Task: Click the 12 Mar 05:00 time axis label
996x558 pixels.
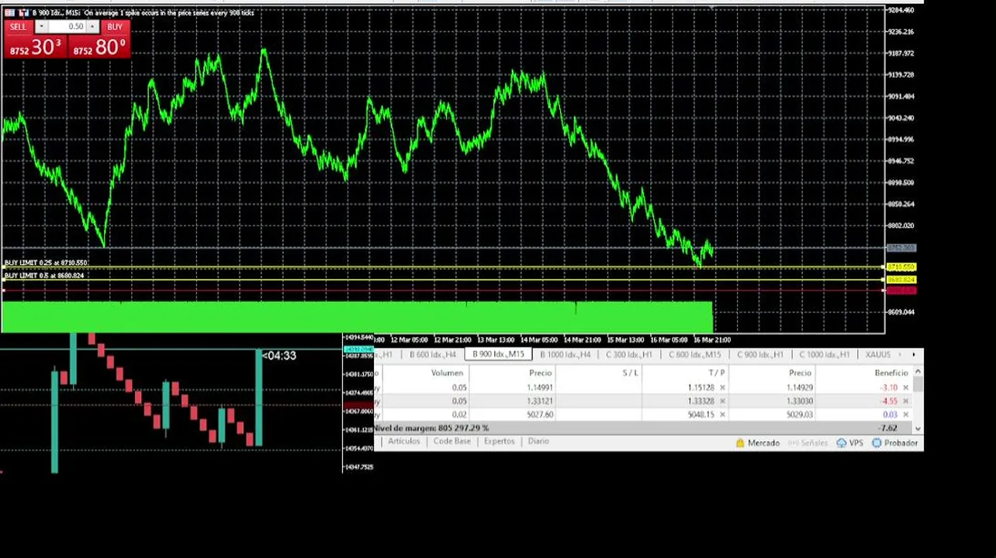Action: pos(409,339)
